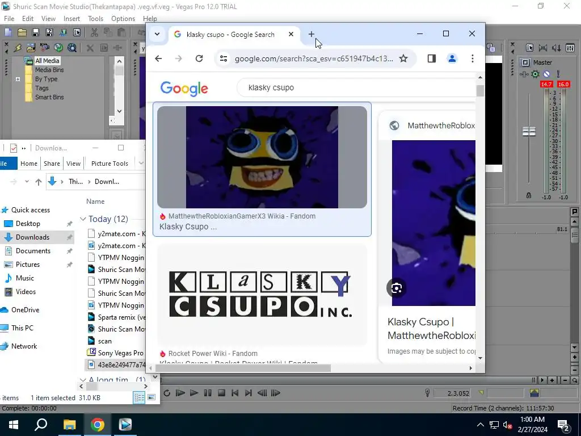This screenshot has width=581, height=436.
Task: Open new Chrome tab with plus
Action: (311, 34)
